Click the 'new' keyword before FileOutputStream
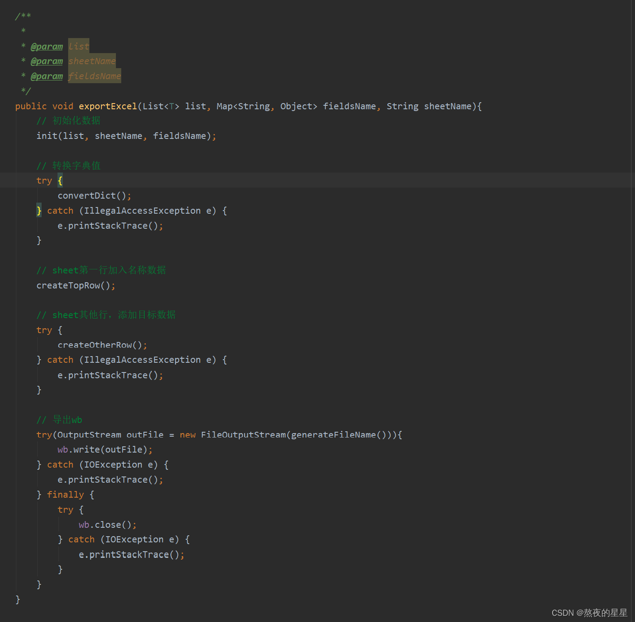This screenshot has height=622, width=635. click(x=188, y=435)
